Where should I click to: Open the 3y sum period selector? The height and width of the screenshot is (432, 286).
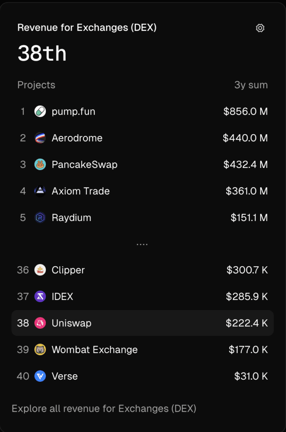coord(251,85)
